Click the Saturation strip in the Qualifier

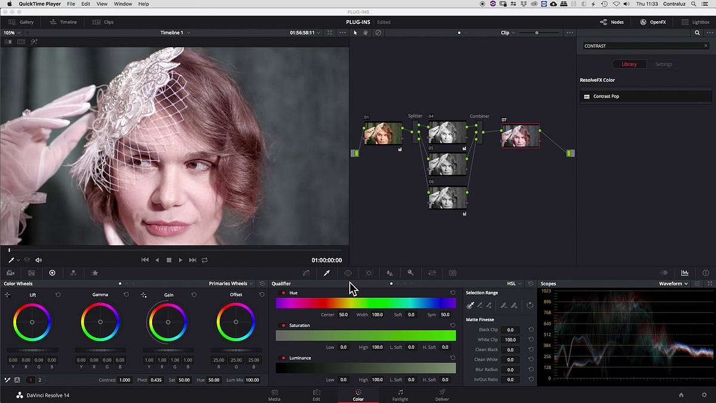[365, 336]
